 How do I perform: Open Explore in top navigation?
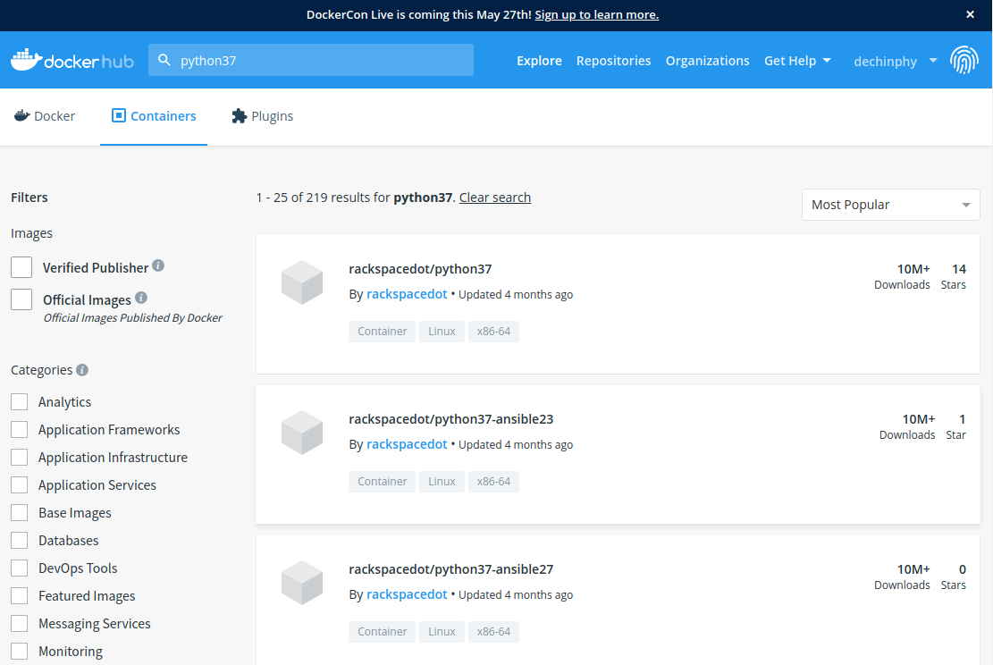coord(539,61)
